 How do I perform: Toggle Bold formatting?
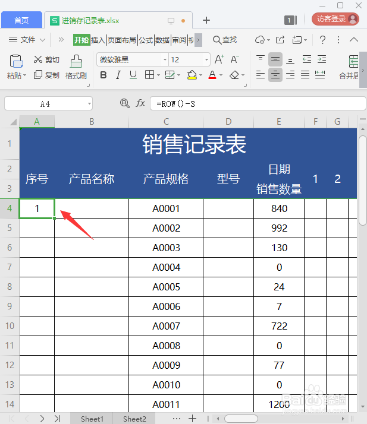pos(103,75)
